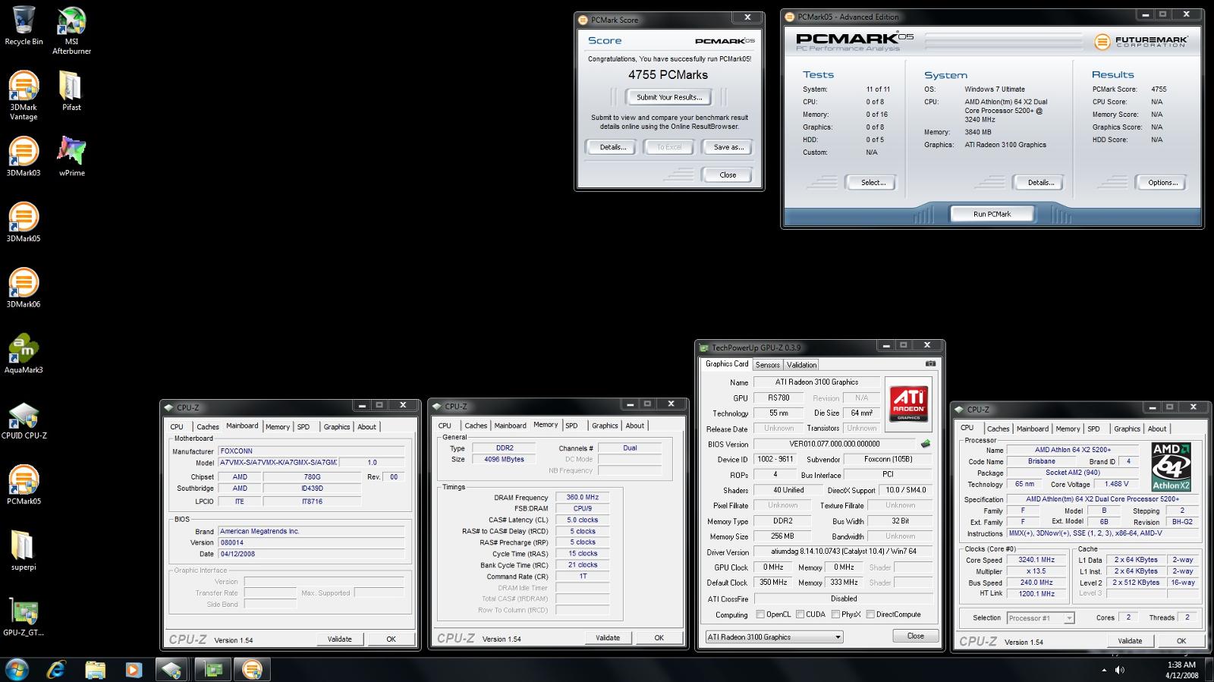Open AquaMark3 desktop icon

24,354
